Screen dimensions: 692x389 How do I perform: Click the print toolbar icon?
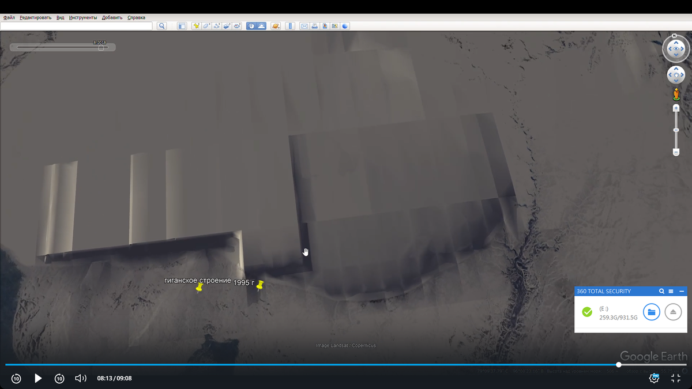tap(314, 26)
